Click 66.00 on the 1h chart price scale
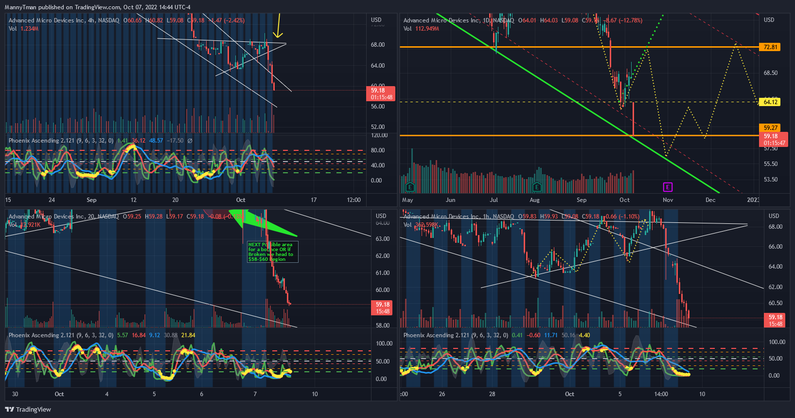Viewport: 795px width, 418px height. point(776,247)
